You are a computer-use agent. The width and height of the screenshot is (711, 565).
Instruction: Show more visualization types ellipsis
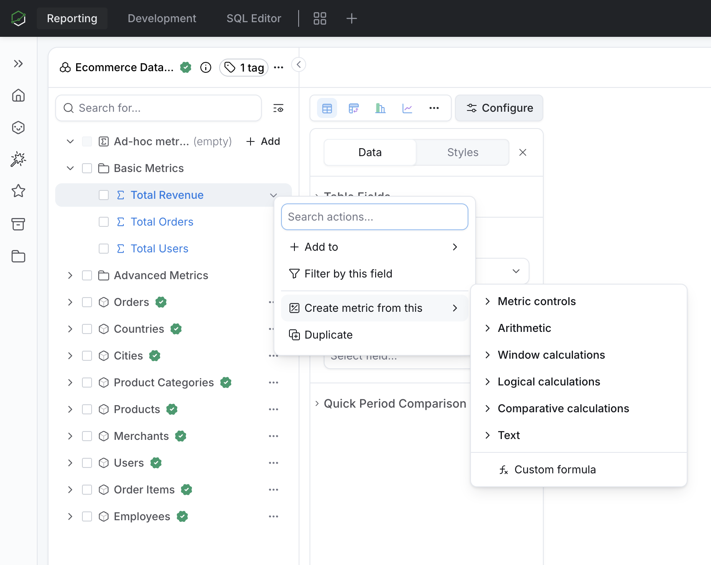tap(434, 108)
